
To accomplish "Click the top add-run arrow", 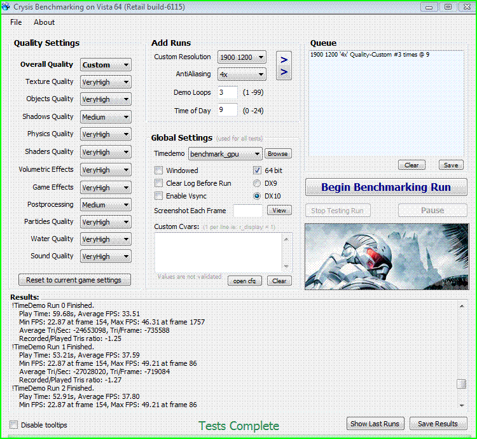I will pyautogui.click(x=284, y=60).
